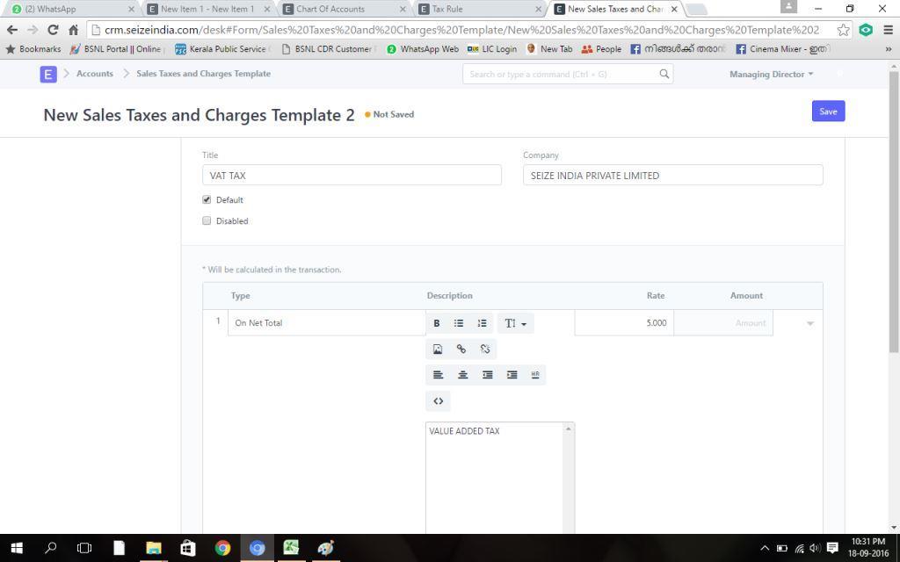The image size is (900, 562).
Task: Open the Managing Director user dropdown
Action: pyautogui.click(x=772, y=74)
